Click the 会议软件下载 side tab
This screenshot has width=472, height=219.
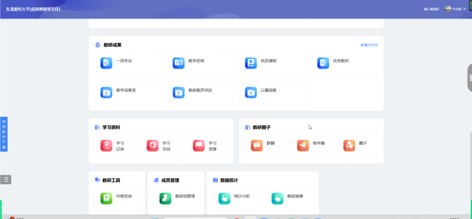4,134
